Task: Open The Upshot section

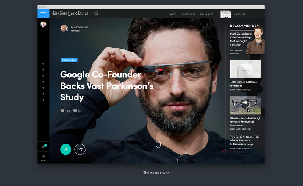Action: [x=206, y=14]
